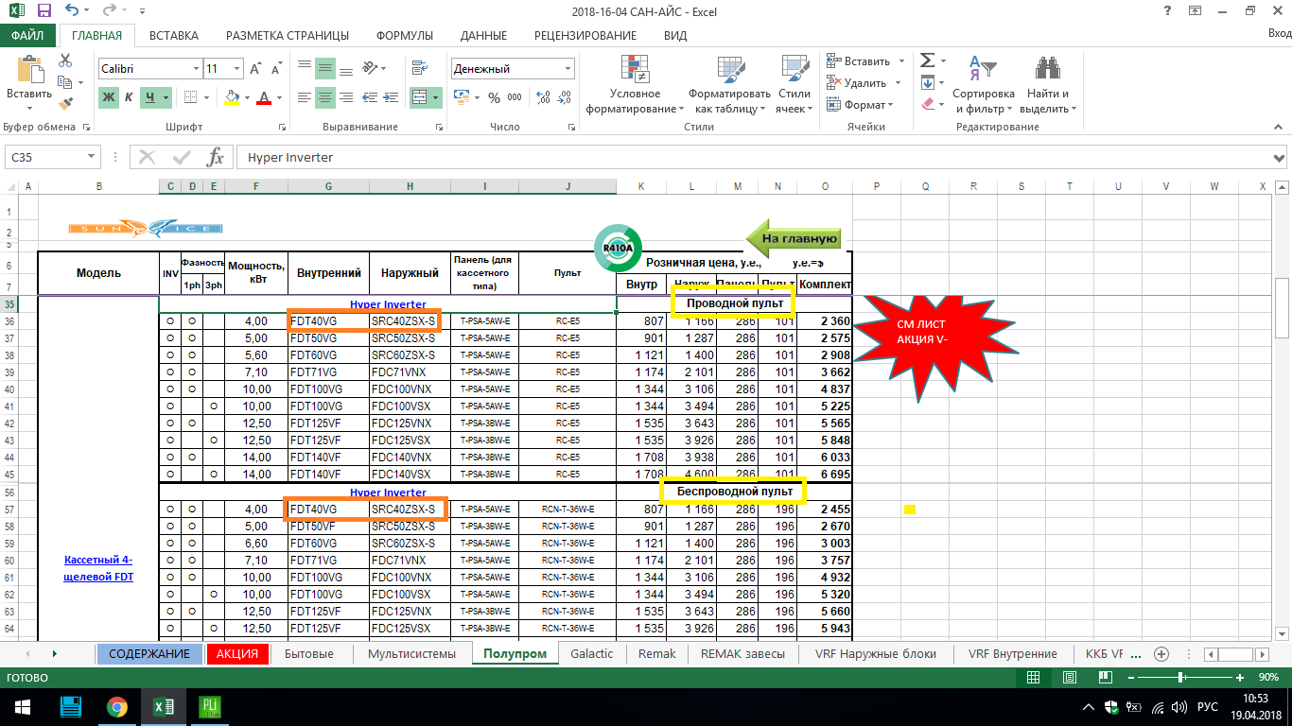Viewport: 1292px width, 726px height.
Task: Open Сортировка и фильтр menu
Action: 984,84
